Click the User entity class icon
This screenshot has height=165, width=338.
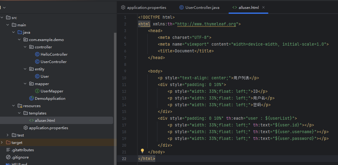pos(37,76)
